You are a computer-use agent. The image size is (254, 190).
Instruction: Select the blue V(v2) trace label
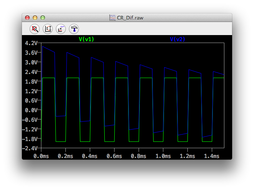tap(178, 39)
